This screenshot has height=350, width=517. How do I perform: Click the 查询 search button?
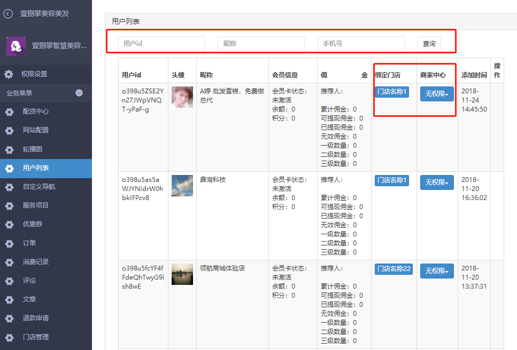429,43
